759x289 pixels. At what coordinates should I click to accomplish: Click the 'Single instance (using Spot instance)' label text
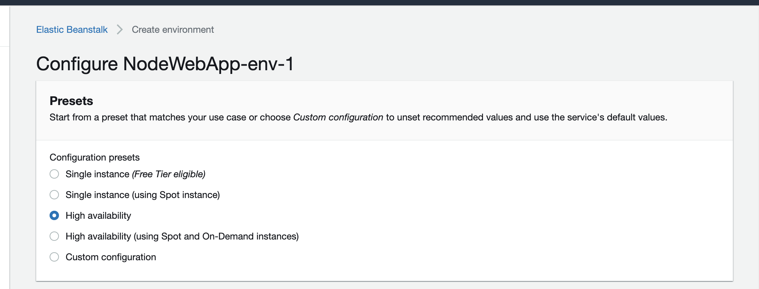pyautogui.click(x=143, y=195)
